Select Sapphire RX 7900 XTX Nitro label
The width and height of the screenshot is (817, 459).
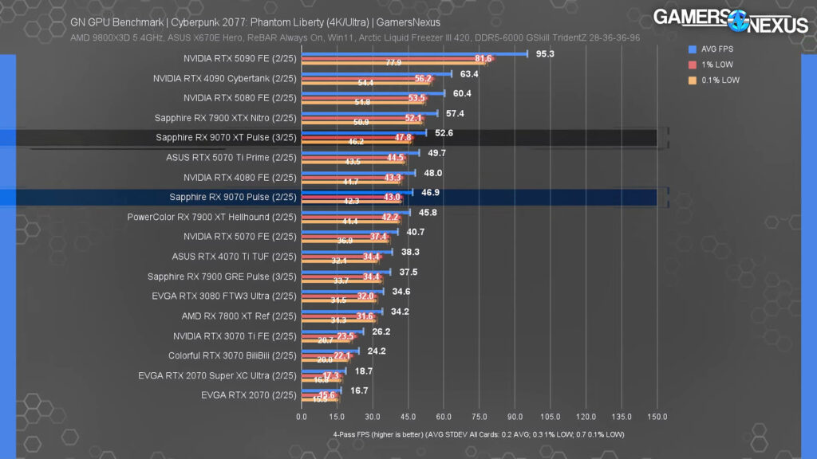[x=226, y=118]
